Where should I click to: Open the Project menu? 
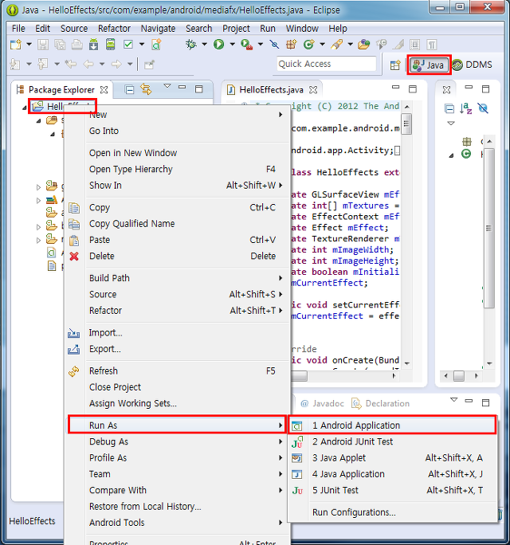pos(236,29)
